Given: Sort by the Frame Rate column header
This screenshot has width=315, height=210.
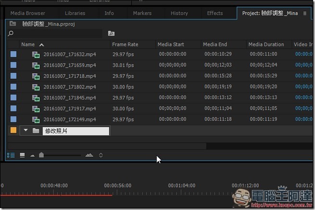Looking at the screenshot, I should (x=125, y=45).
